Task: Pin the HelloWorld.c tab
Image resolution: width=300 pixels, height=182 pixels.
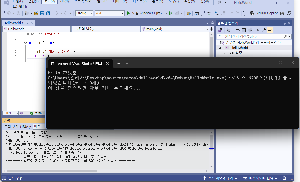Action: tap(27, 23)
